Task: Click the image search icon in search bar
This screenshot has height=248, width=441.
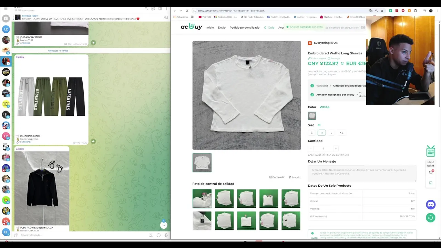Action: (x=363, y=28)
